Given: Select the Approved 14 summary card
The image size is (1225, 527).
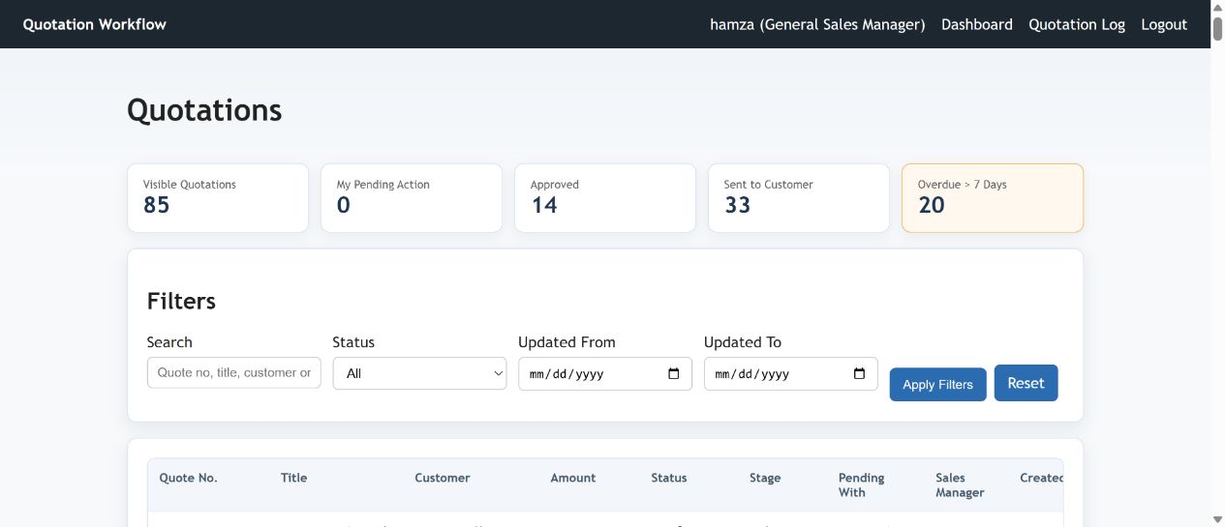Looking at the screenshot, I should pos(605,197).
